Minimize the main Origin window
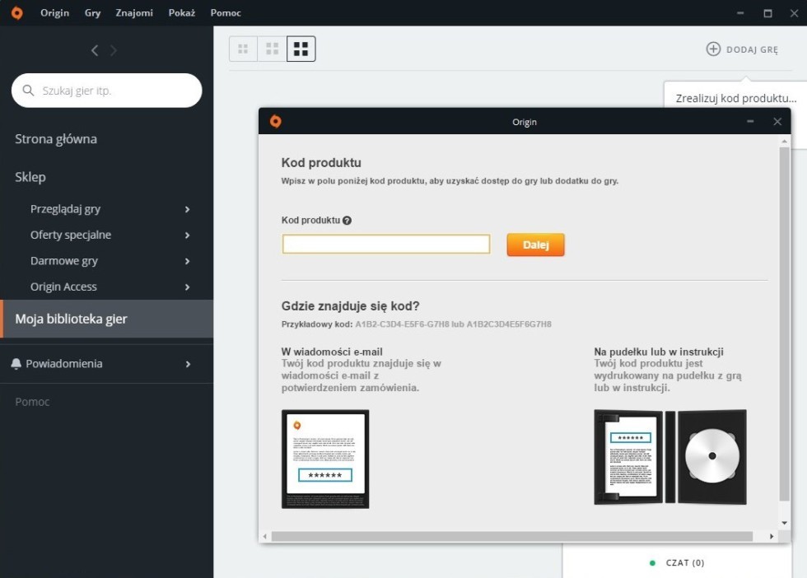 pyautogui.click(x=740, y=13)
